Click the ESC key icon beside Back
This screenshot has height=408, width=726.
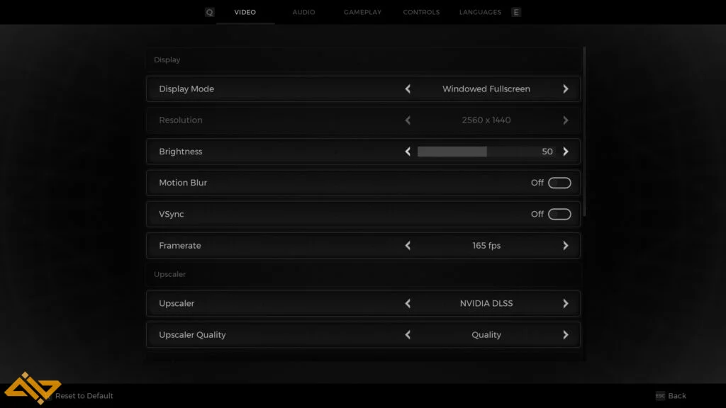[660, 396]
